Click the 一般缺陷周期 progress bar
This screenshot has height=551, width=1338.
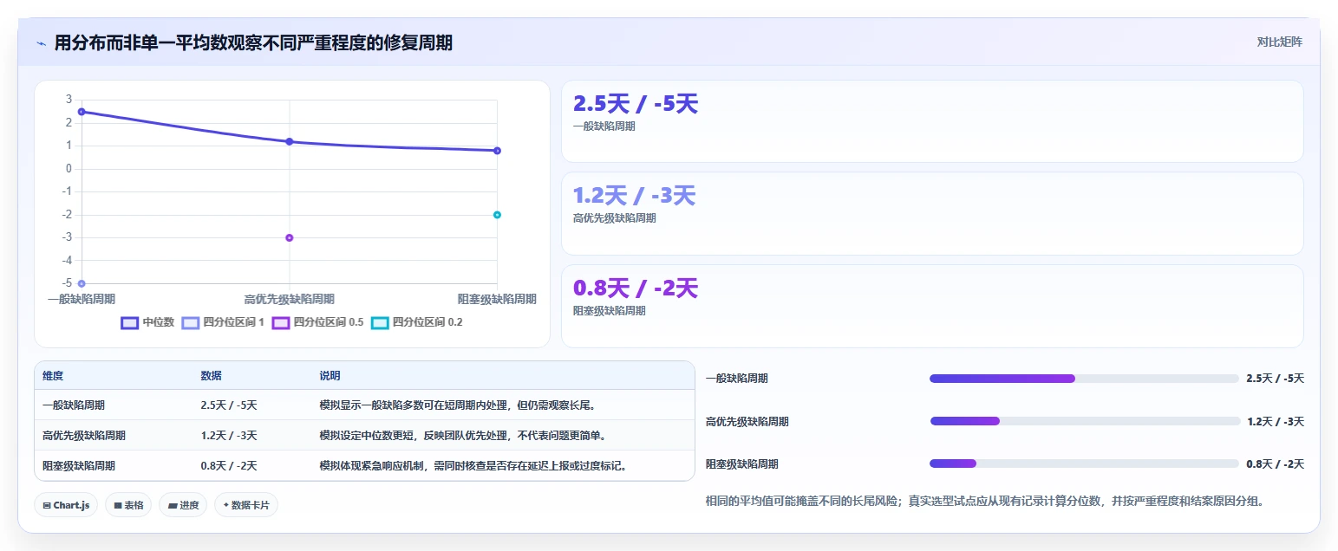point(1084,379)
